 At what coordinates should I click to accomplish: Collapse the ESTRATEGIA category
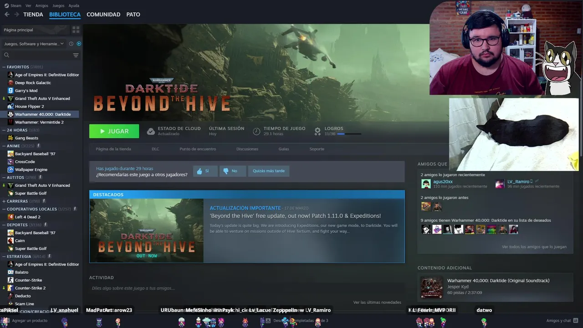4,256
